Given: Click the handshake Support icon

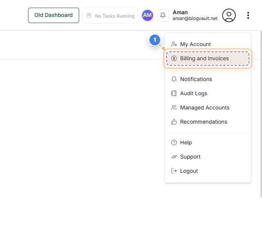Looking at the screenshot, I should click(x=174, y=157).
